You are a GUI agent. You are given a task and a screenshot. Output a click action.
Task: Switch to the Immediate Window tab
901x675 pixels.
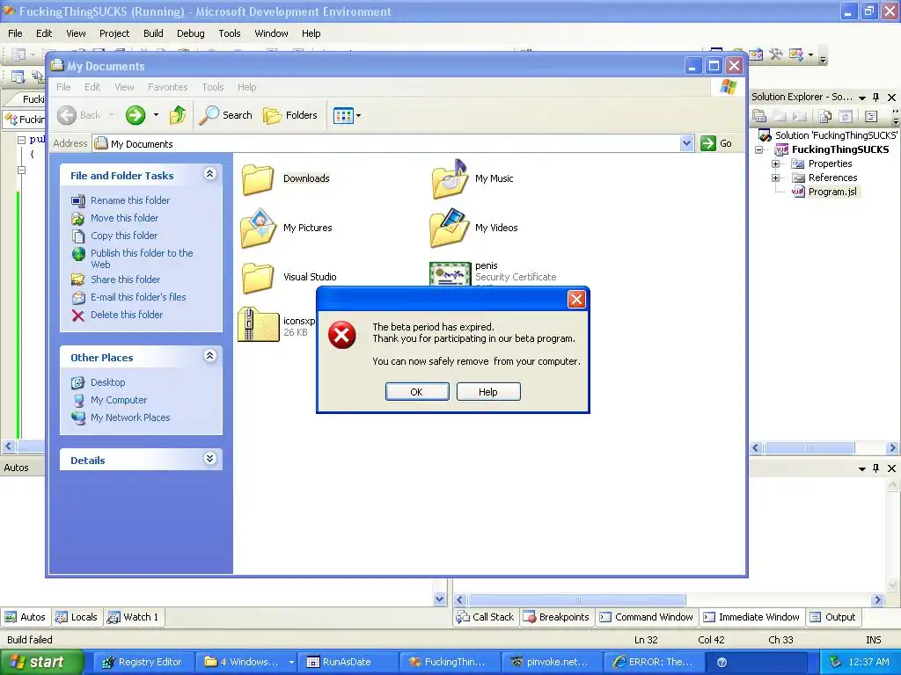pos(751,617)
